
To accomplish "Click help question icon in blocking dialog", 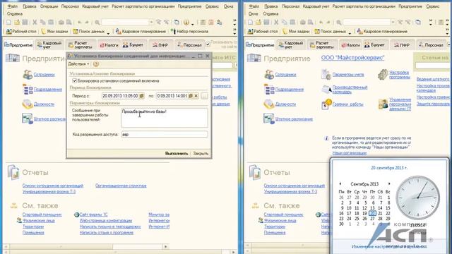I will tap(96, 64).
